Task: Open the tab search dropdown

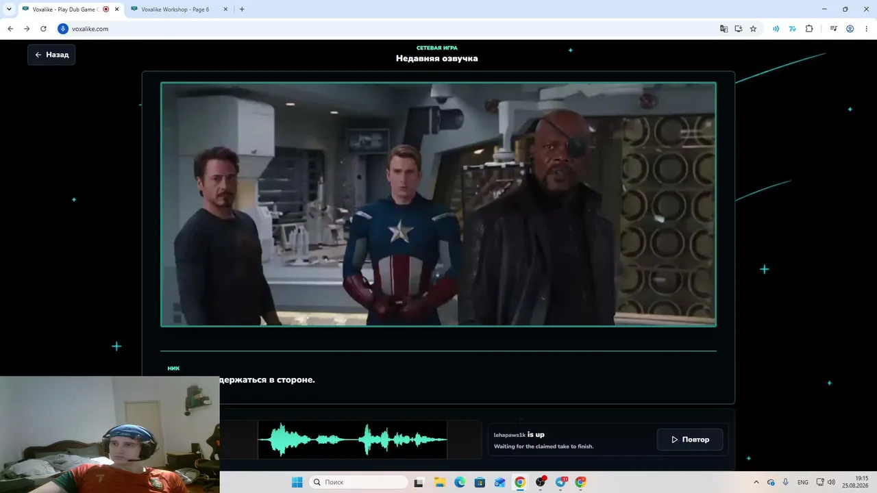Action: (x=9, y=10)
